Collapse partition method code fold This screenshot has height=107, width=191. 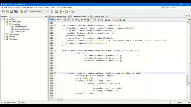coord(55,73)
